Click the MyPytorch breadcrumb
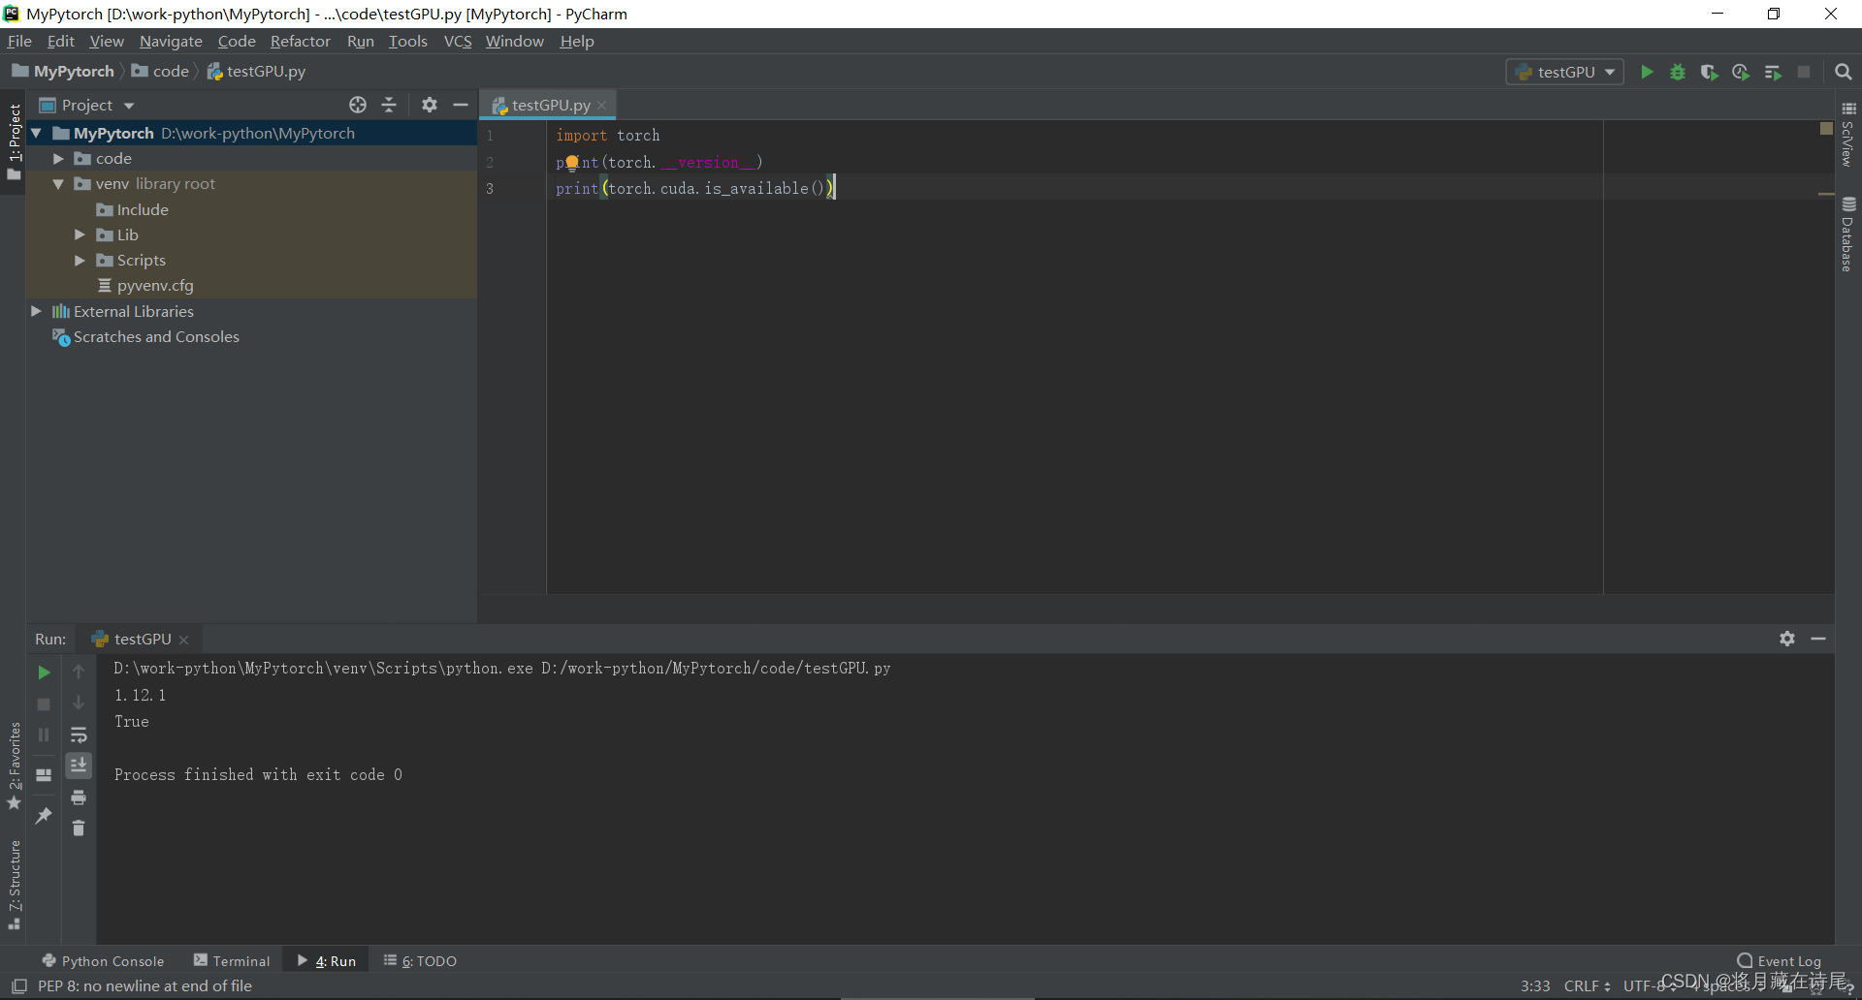This screenshot has width=1862, height=1000. coord(64,72)
